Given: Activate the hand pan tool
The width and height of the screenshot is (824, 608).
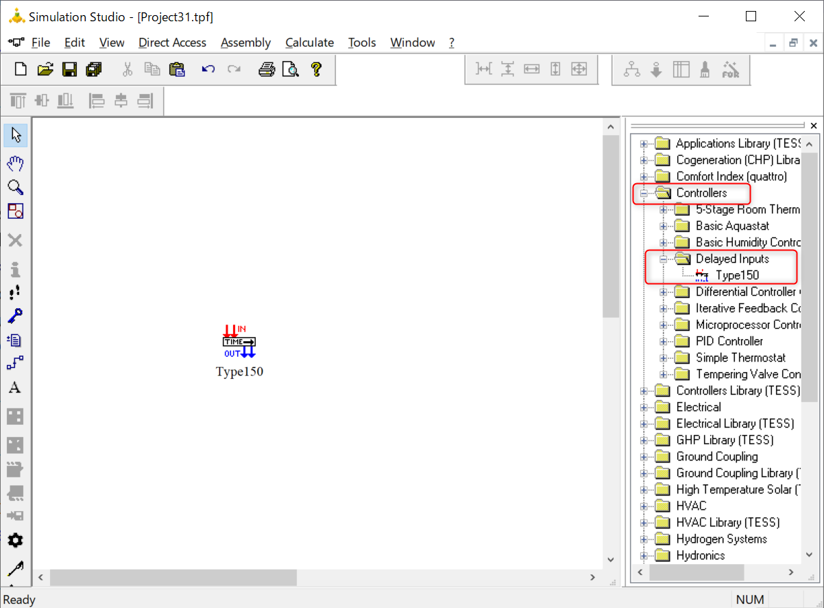Looking at the screenshot, I should [15, 163].
